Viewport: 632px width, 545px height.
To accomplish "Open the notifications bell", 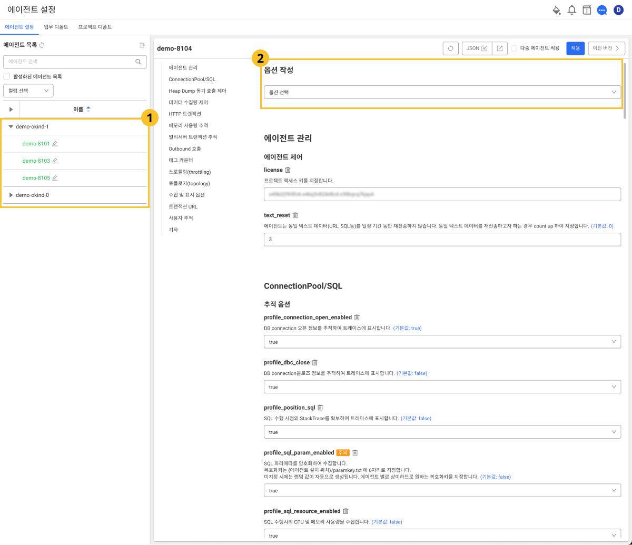I will [x=571, y=10].
